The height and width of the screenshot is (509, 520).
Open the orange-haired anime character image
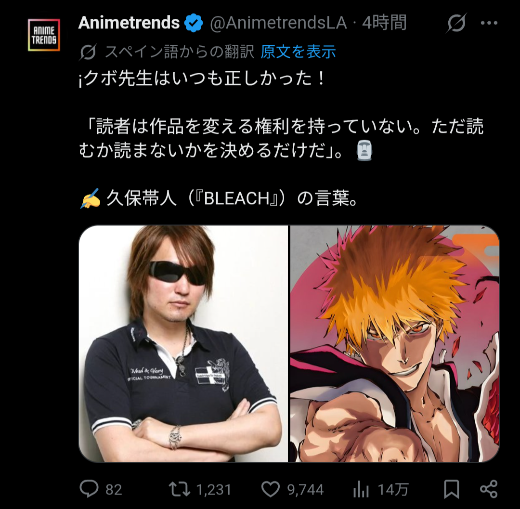point(395,343)
